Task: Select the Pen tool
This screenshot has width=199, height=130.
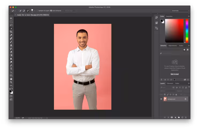Action: click(x=11, y=66)
